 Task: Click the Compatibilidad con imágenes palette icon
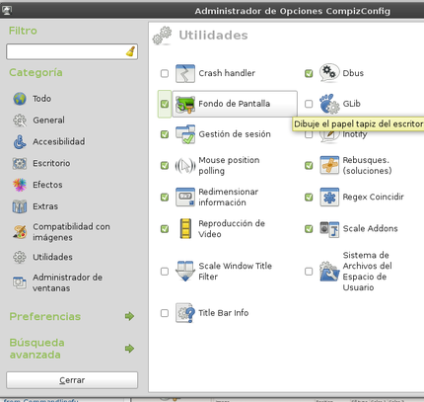click(20, 232)
